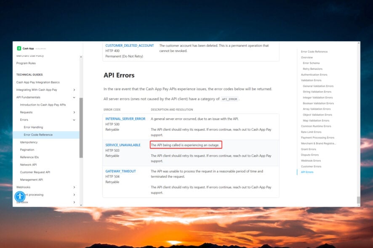Click the Cash App logo icon
The height and width of the screenshot is (248, 373).
[19, 48]
